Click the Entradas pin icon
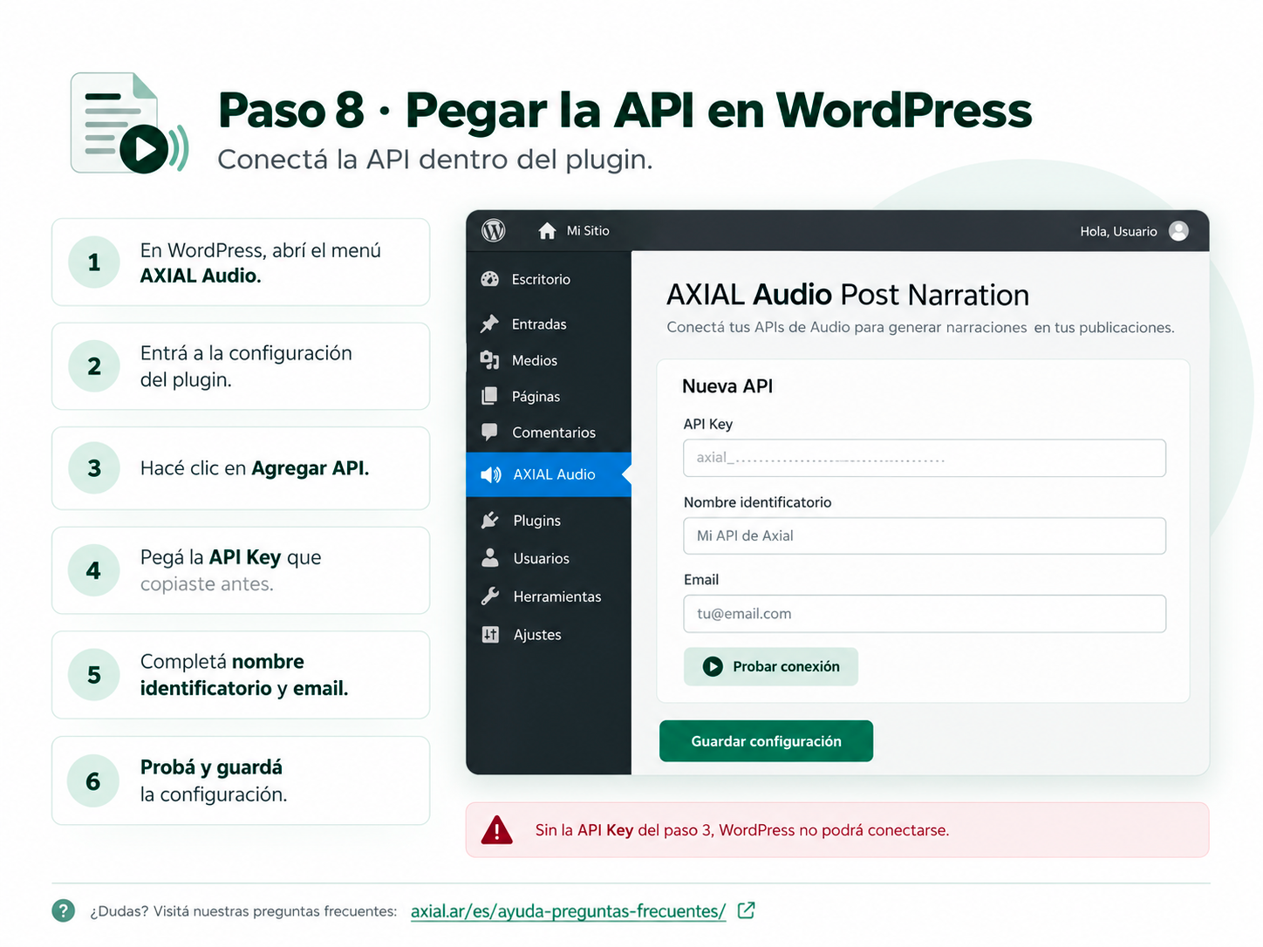Screen dimensions: 1263x947 (489, 324)
